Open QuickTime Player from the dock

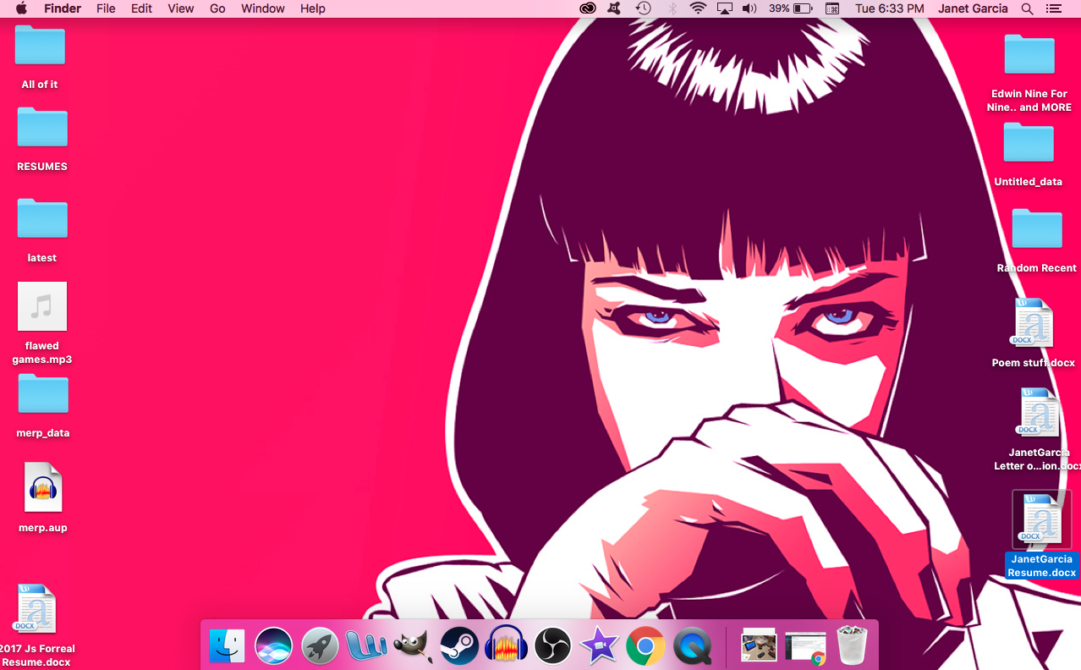pos(692,646)
